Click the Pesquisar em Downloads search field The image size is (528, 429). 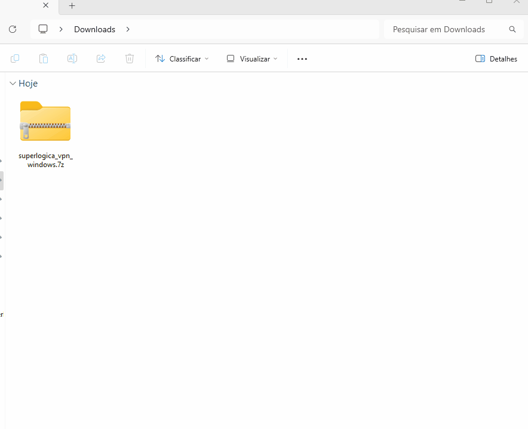pyautogui.click(x=445, y=29)
